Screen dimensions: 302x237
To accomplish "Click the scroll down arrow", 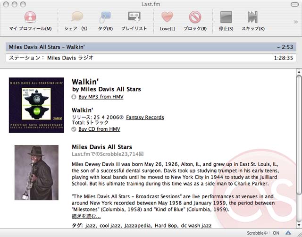I will 299,225.
